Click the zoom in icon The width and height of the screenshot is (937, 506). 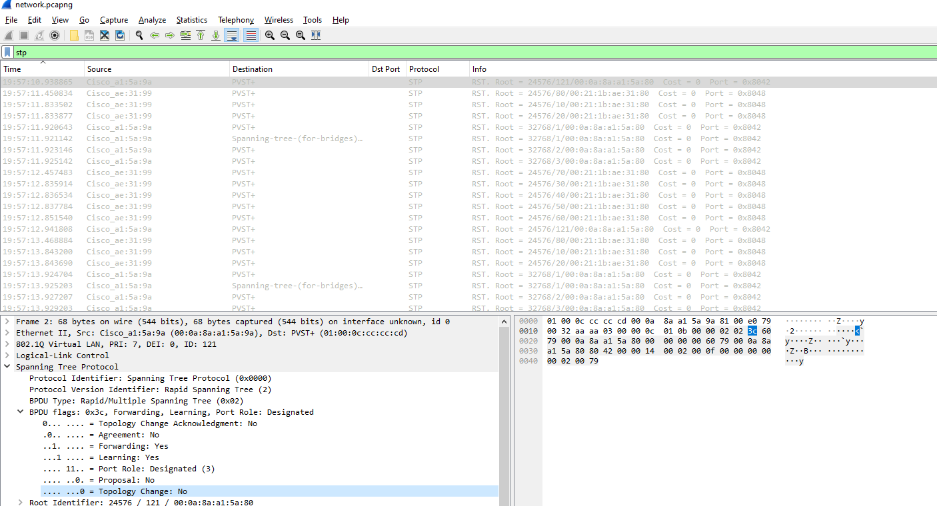269,35
